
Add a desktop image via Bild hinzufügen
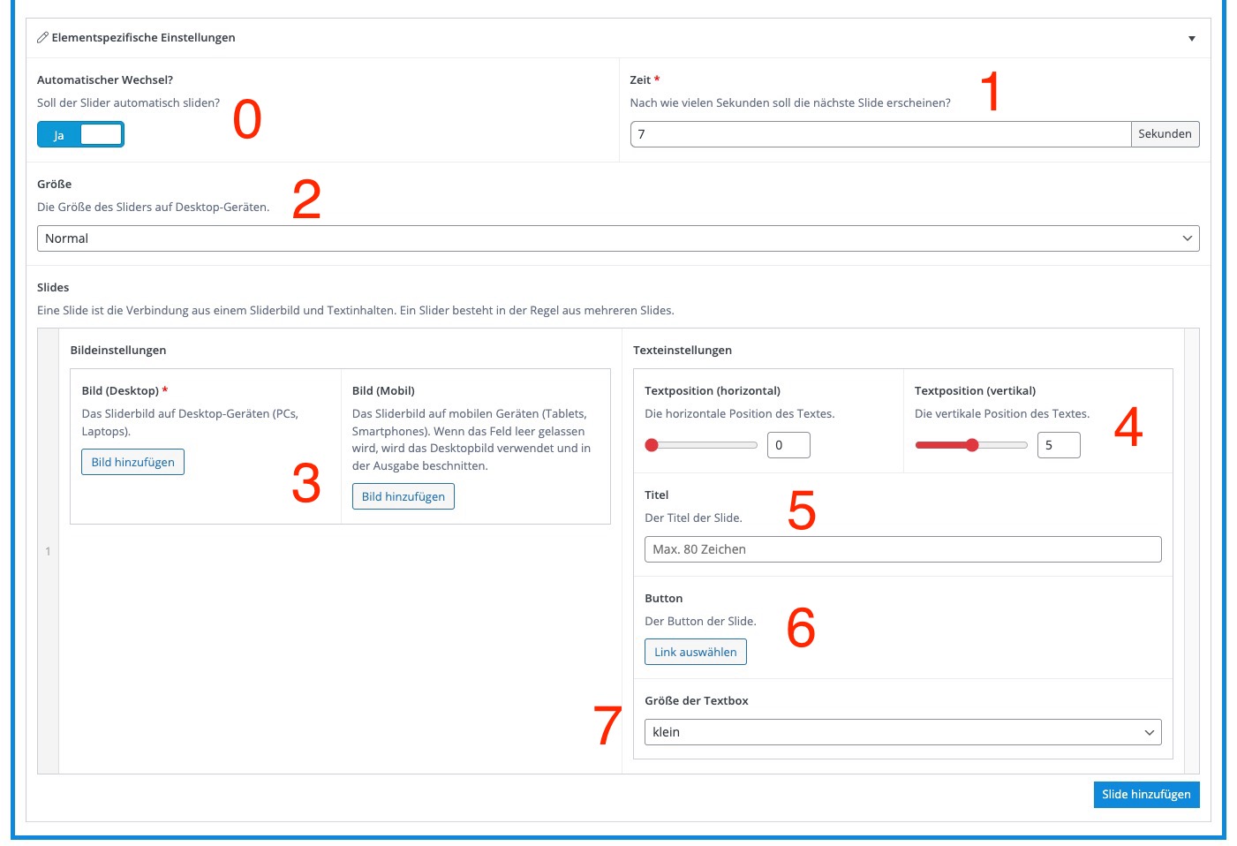point(132,463)
